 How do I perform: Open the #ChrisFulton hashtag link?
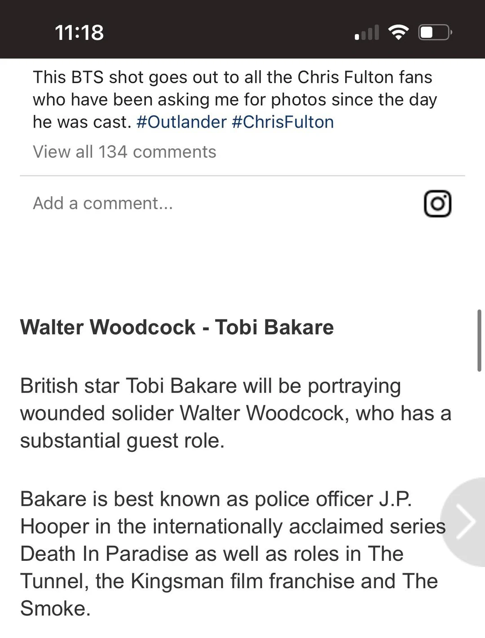tap(283, 122)
